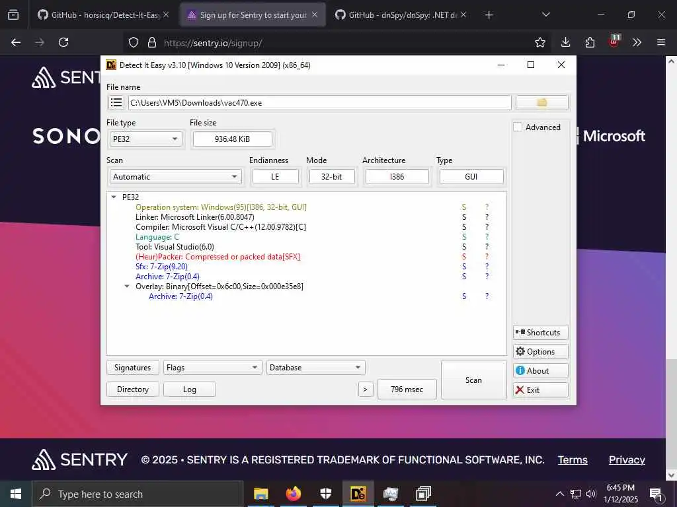Open the stacked windows taskbar app

tap(423, 494)
